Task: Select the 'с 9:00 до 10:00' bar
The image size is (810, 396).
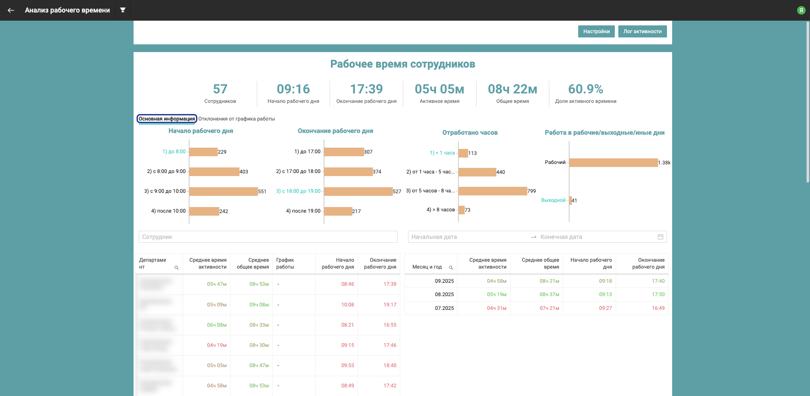Action: (x=223, y=192)
